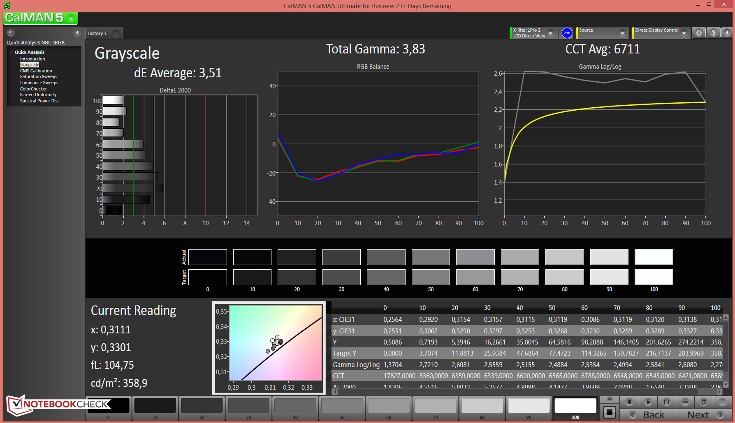735x423 pixels.
Task: Select the 80 gray level patch
Action: (x=482, y=409)
